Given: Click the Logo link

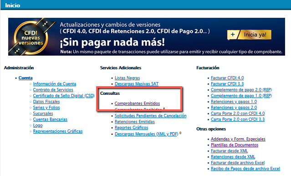Looking at the screenshot, I should pyautogui.click(x=38, y=125).
